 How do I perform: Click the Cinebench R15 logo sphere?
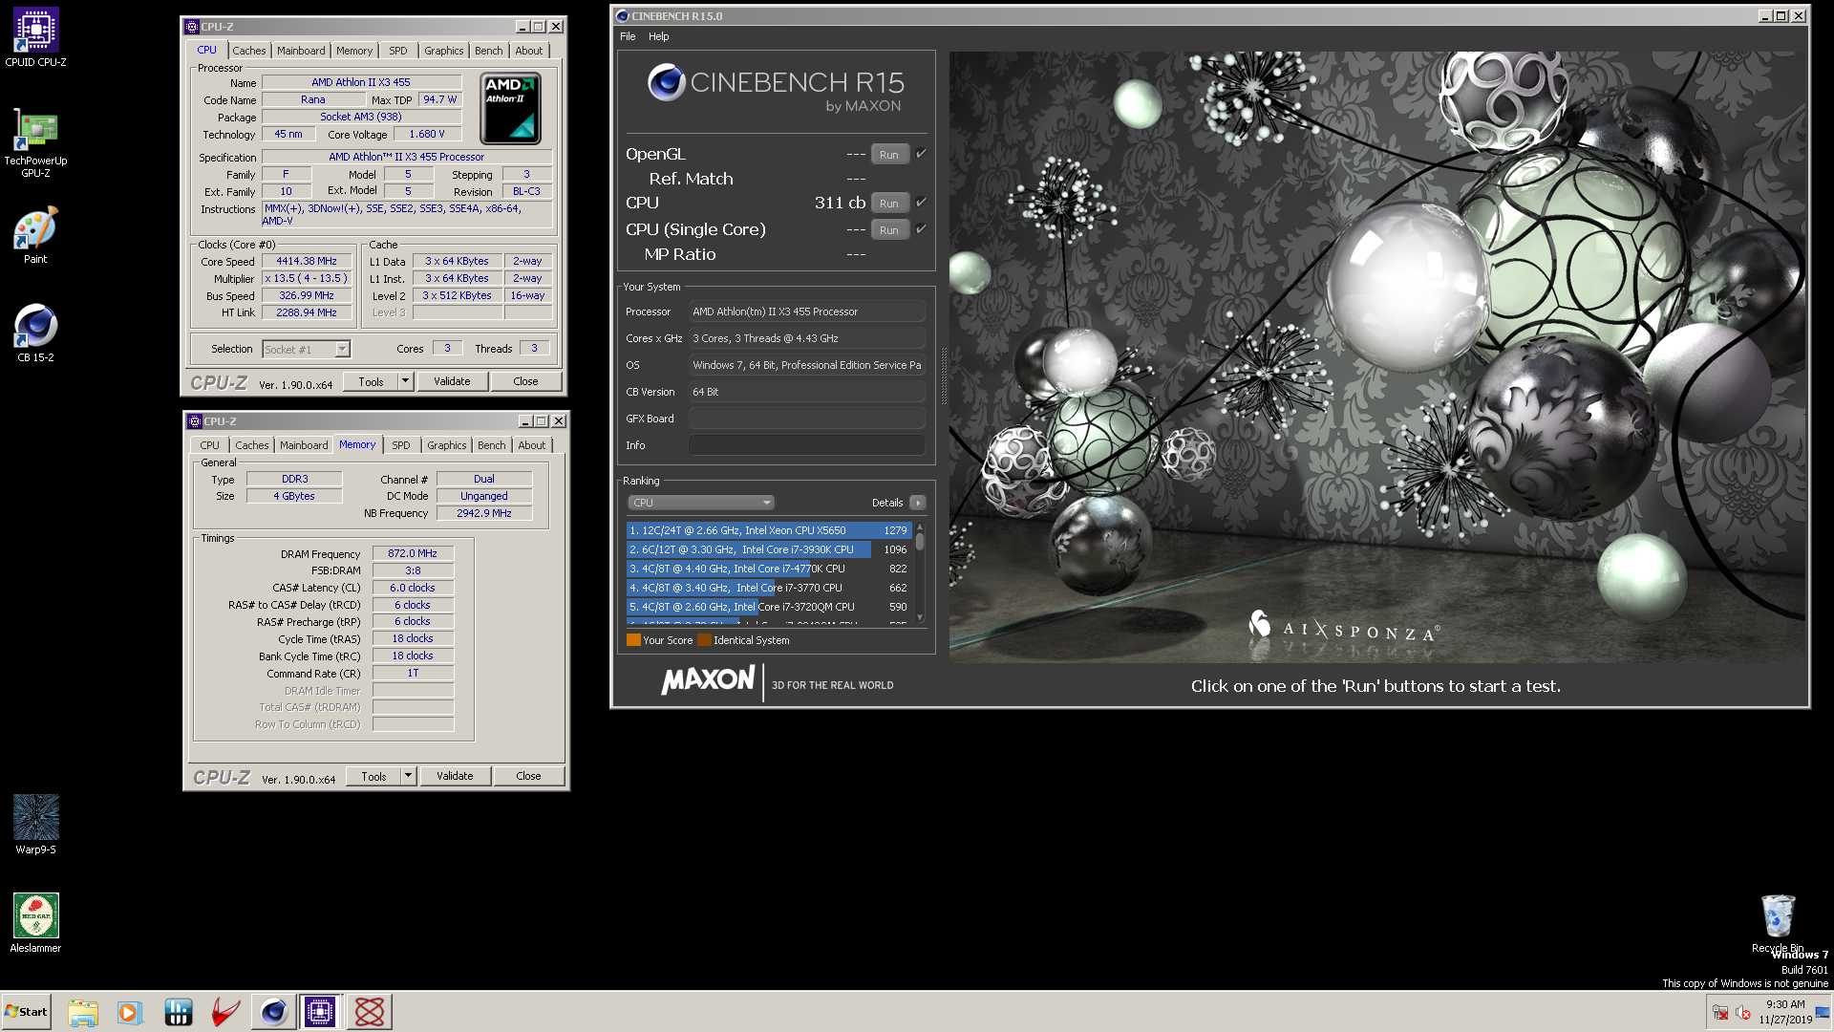666,82
